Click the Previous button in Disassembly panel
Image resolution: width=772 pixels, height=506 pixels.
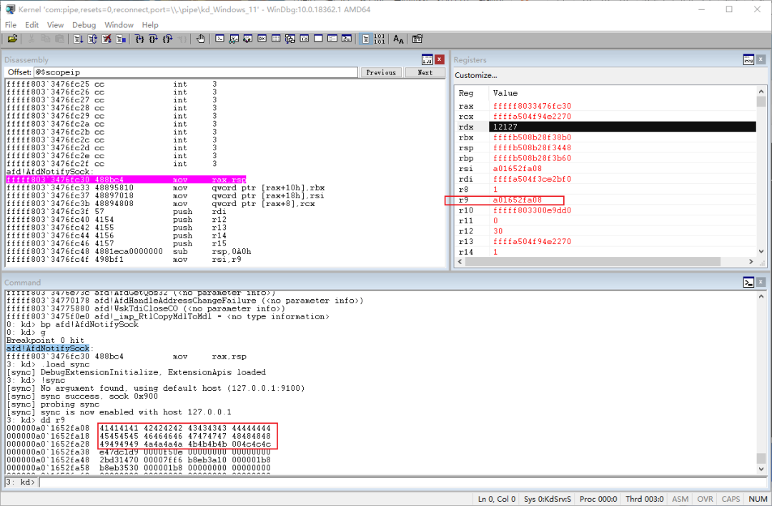382,72
